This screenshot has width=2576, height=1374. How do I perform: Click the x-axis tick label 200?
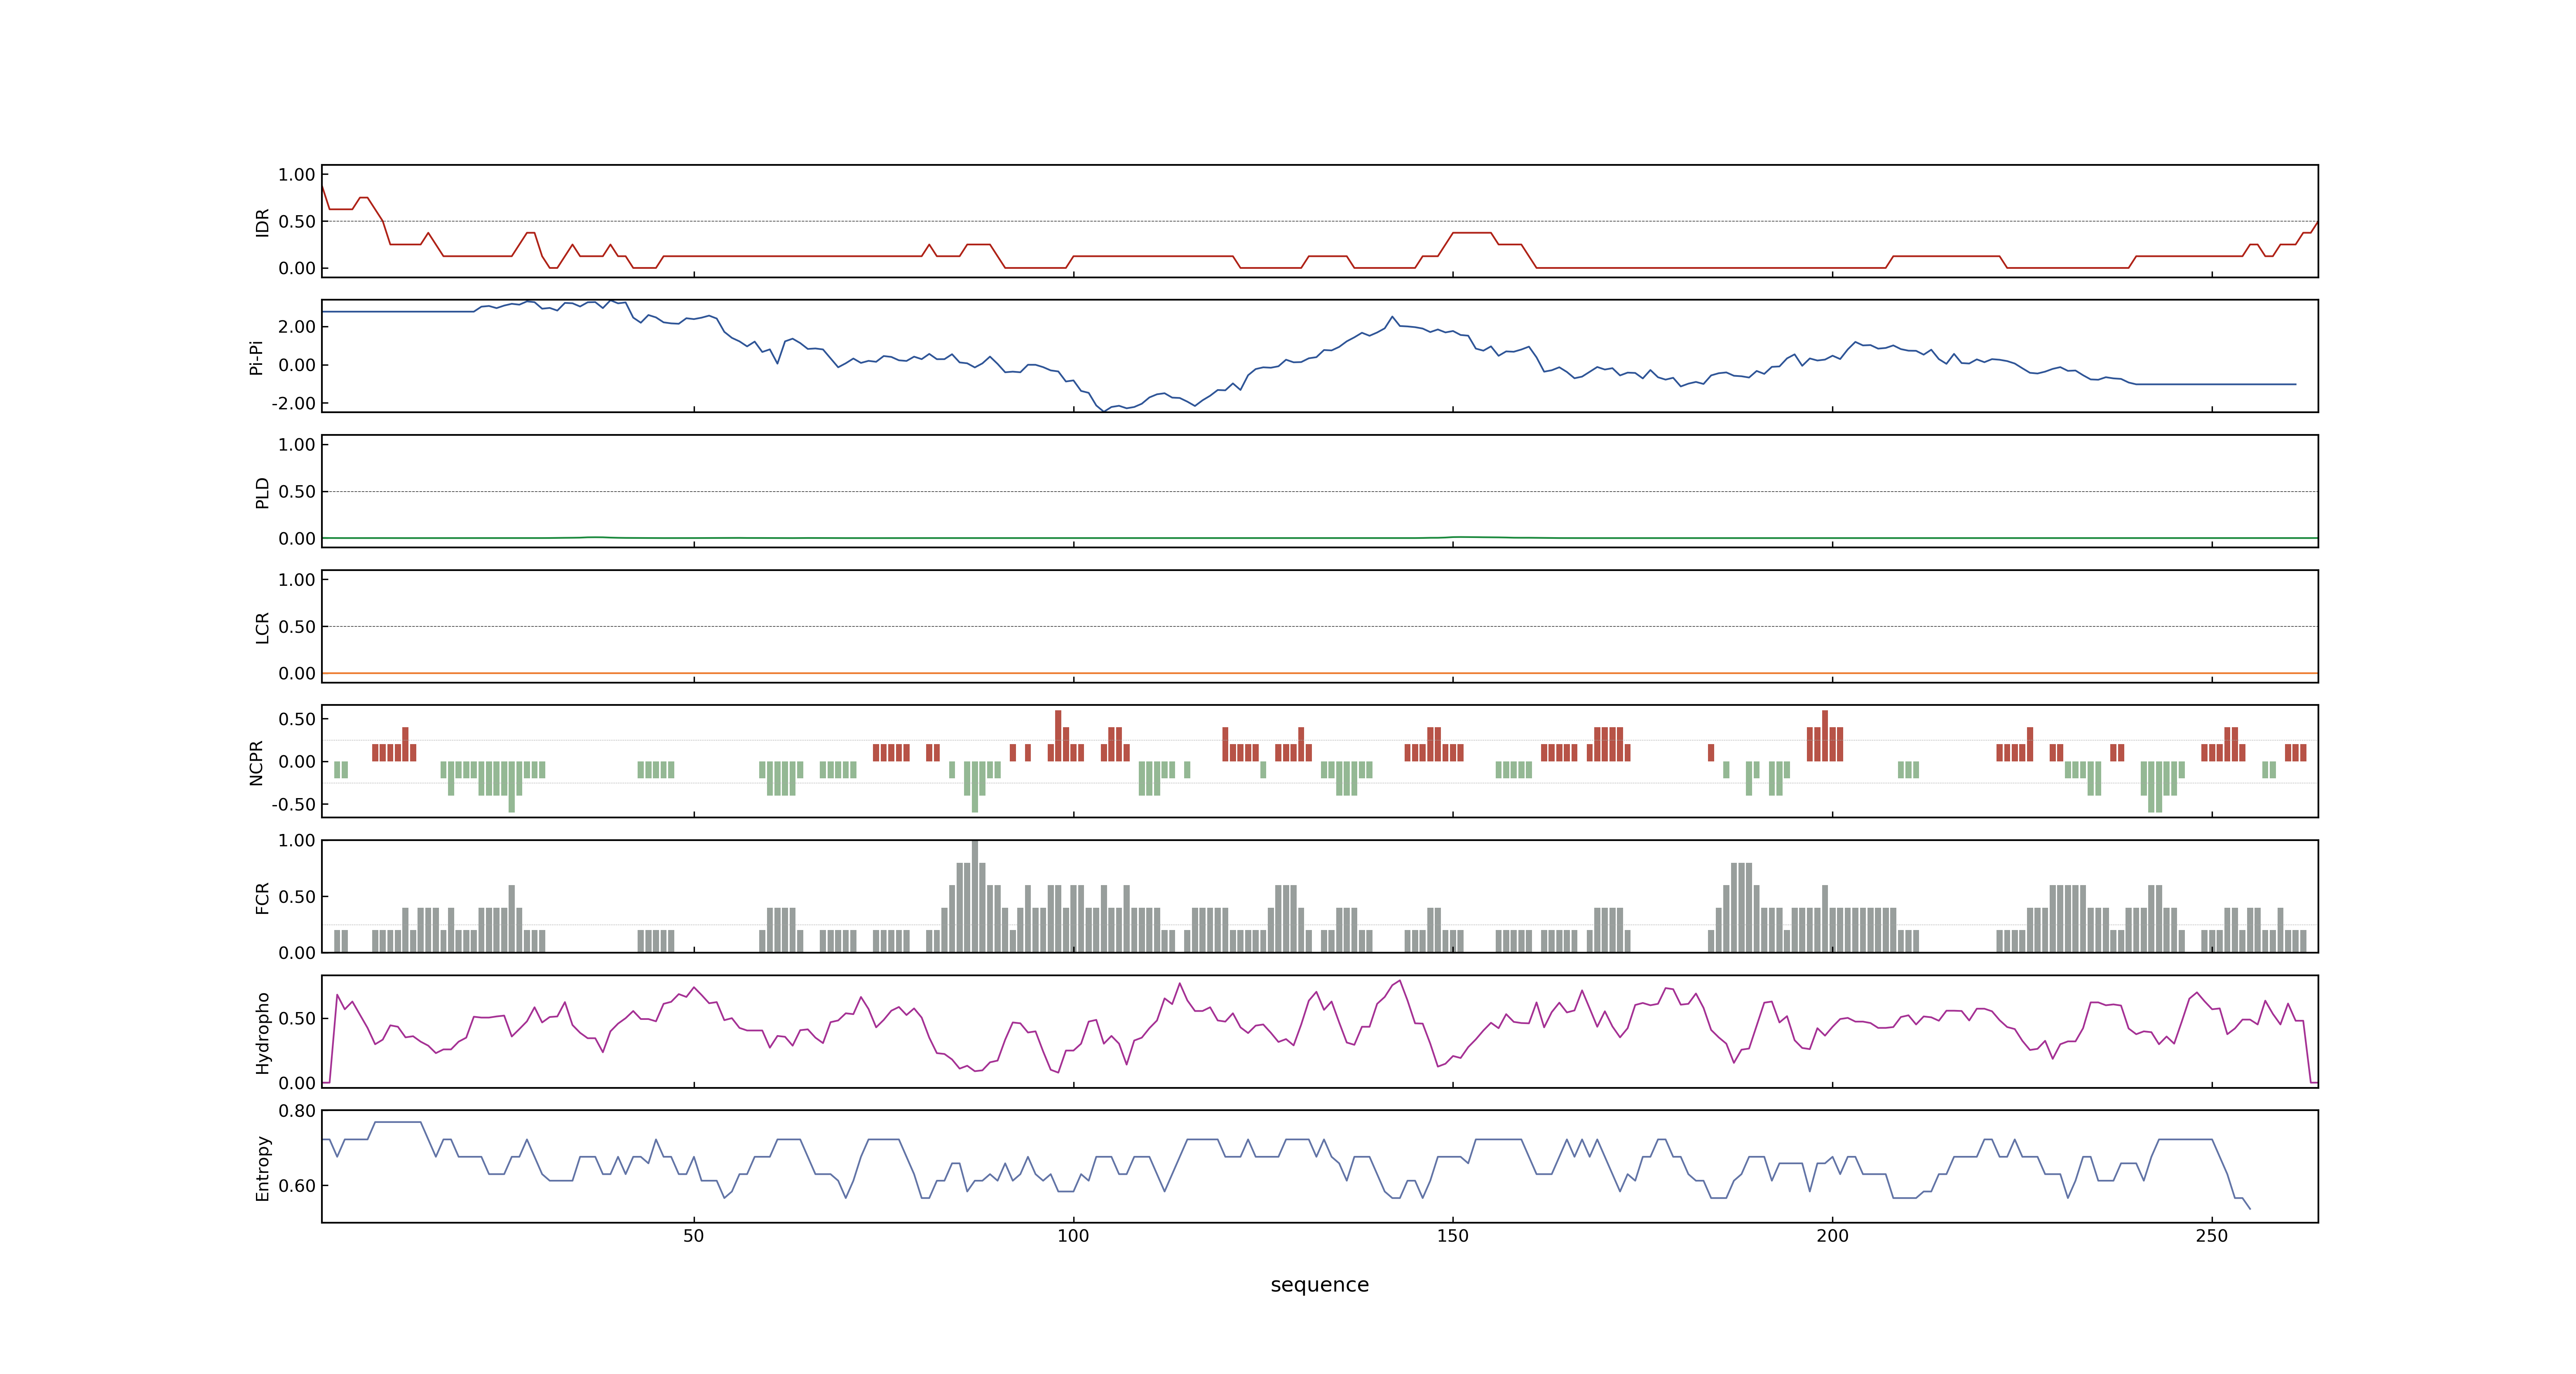[1832, 1236]
